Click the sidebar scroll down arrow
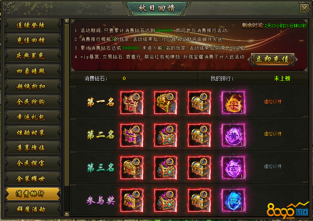Viewport: 313px width, 221px height. click(67, 214)
